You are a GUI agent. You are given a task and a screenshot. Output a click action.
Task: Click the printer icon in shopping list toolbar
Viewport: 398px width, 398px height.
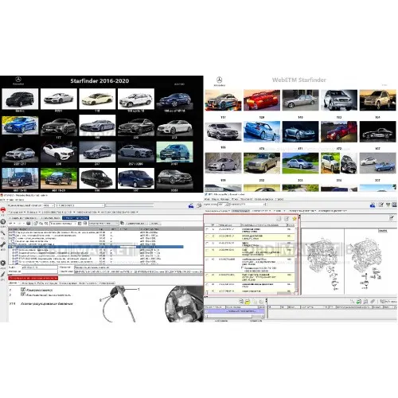tap(241, 302)
